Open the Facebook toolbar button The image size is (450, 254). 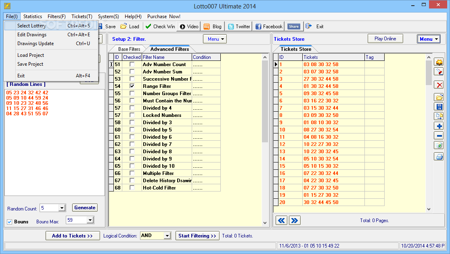pos(269,26)
